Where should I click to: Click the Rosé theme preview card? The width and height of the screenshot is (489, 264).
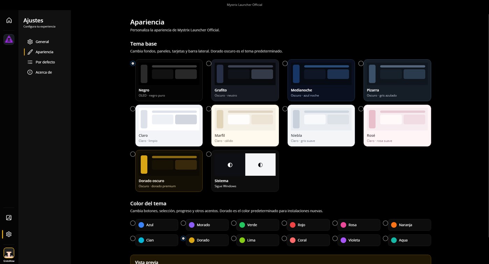point(397,125)
